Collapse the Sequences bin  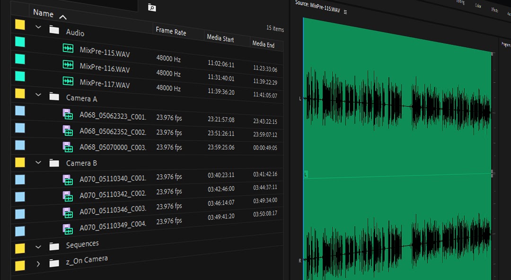pos(38,247)
